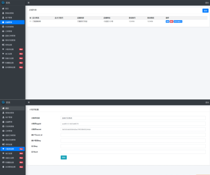Open 常用文档管理 menu in 小程序配置 window
The width and height of the screenshot is (210, 175).
13,140
